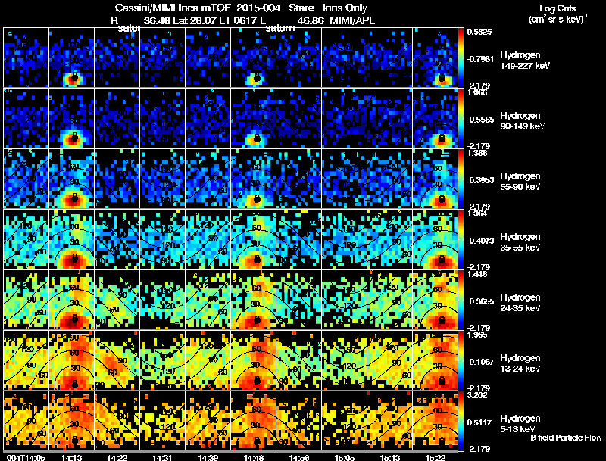Click the Cassini/MIMI Inca mTOF title
The width and height of the screenshot is (606, 461).
pos(173,8)
